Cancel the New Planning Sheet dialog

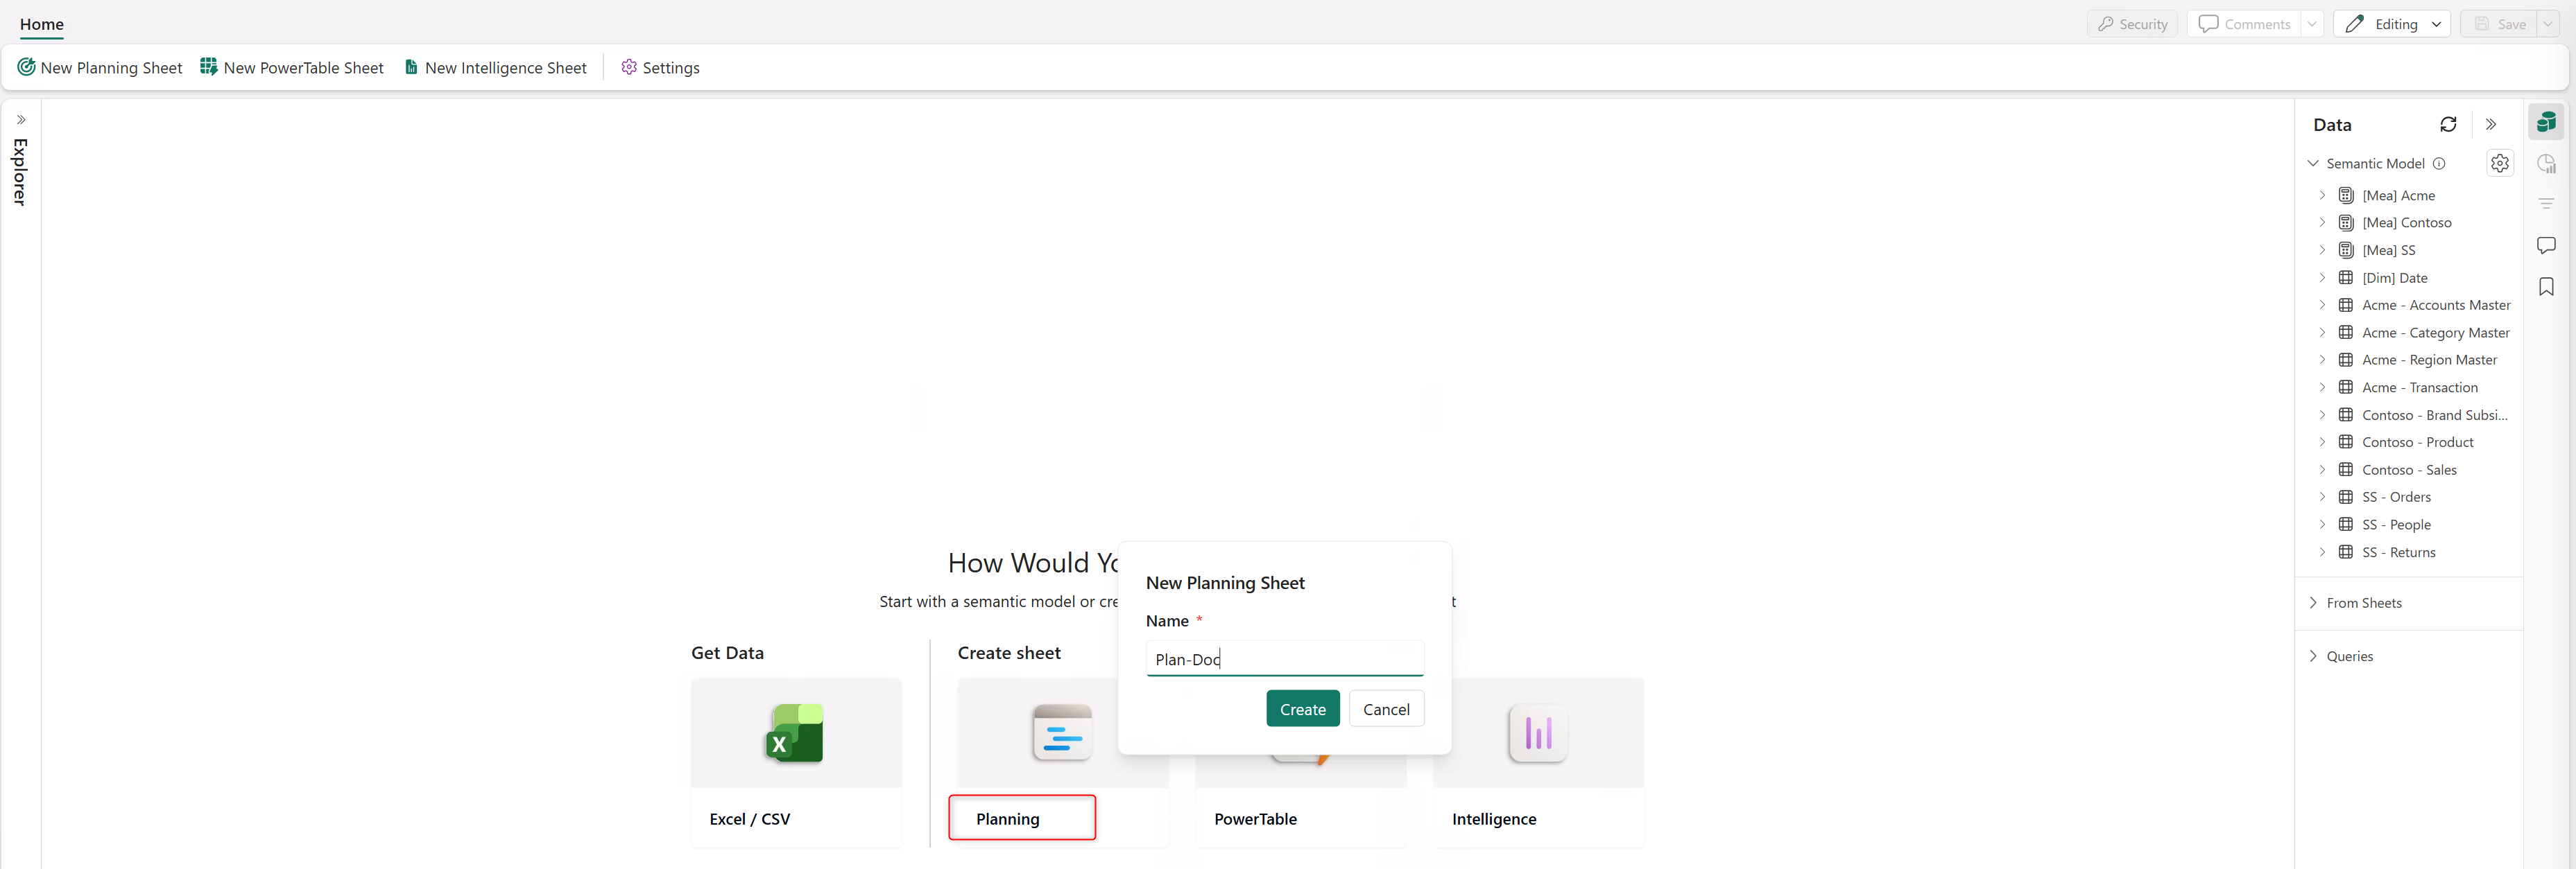click(x=1385, y=708)
